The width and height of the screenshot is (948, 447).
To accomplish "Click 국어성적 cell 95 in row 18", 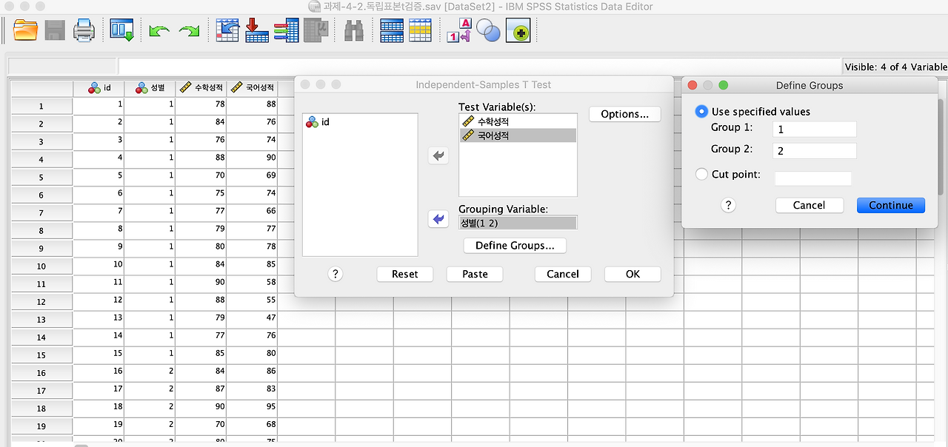I will 252,407.
